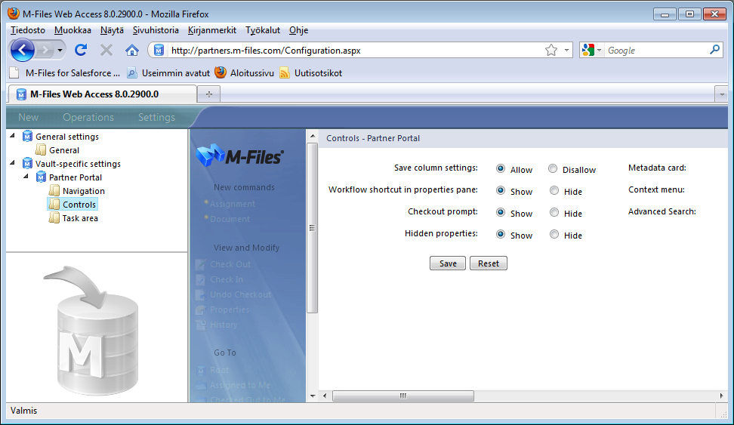Click the Reset button

click(489, 263)
